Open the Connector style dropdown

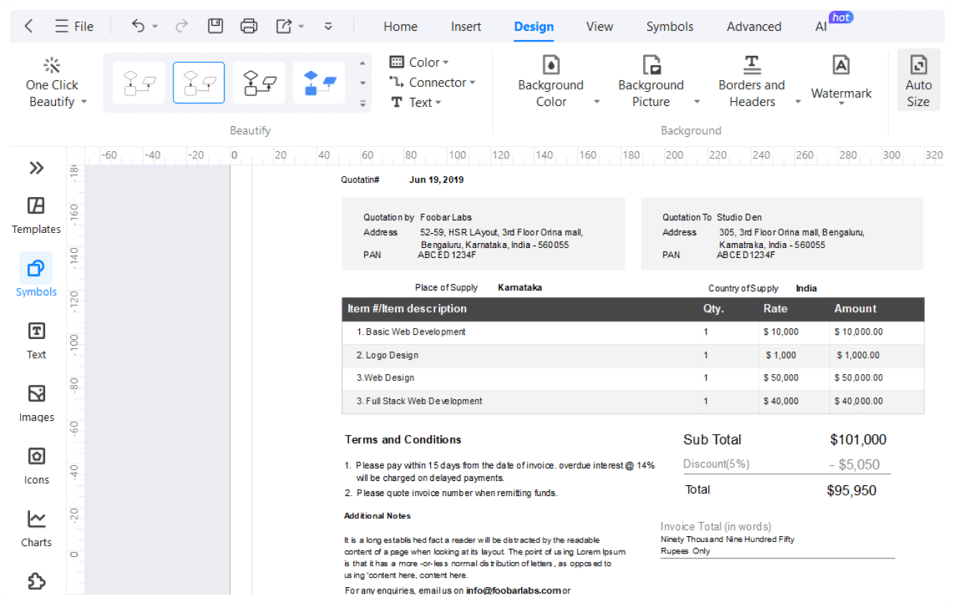432,82
